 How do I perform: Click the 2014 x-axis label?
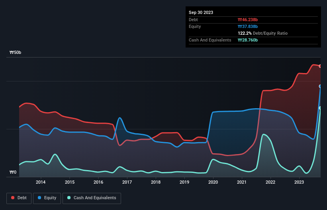(41, 182)
